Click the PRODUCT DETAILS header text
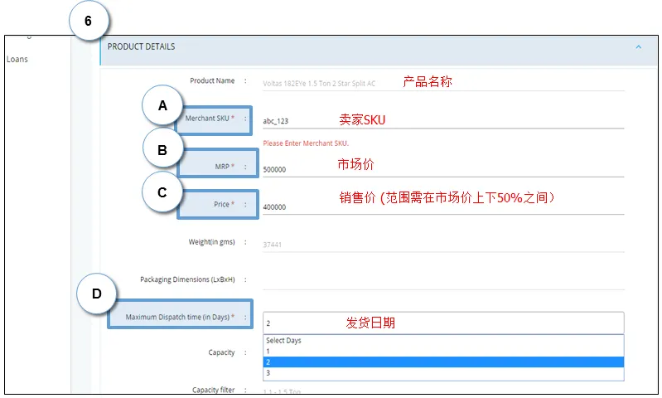The height and width of the screenshot is (398, 662). coord(141,46)
